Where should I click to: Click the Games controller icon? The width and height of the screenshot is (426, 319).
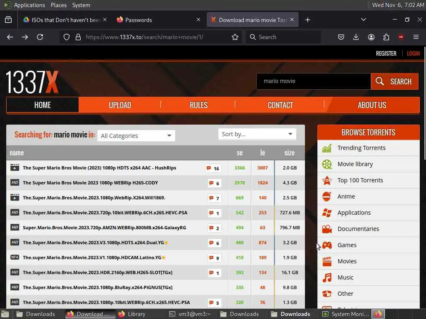327,245
